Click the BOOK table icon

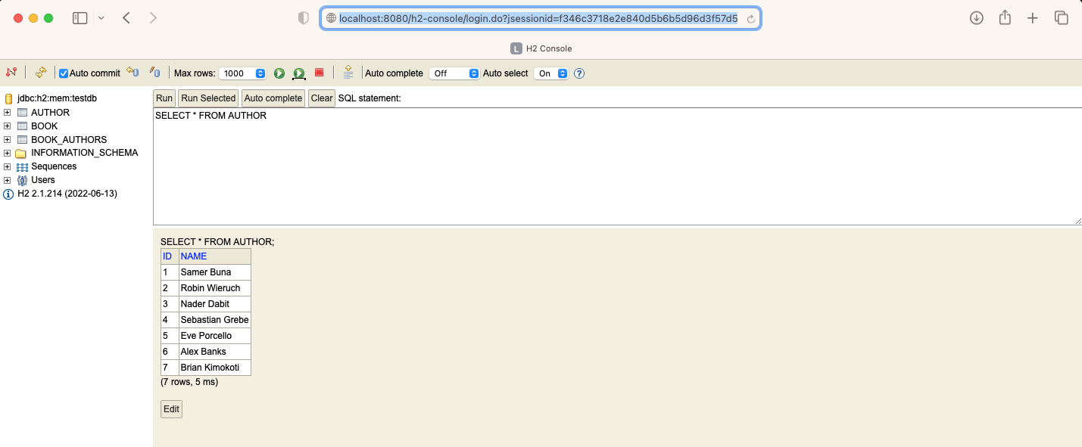pyautogui.click(x=22, y=126)
